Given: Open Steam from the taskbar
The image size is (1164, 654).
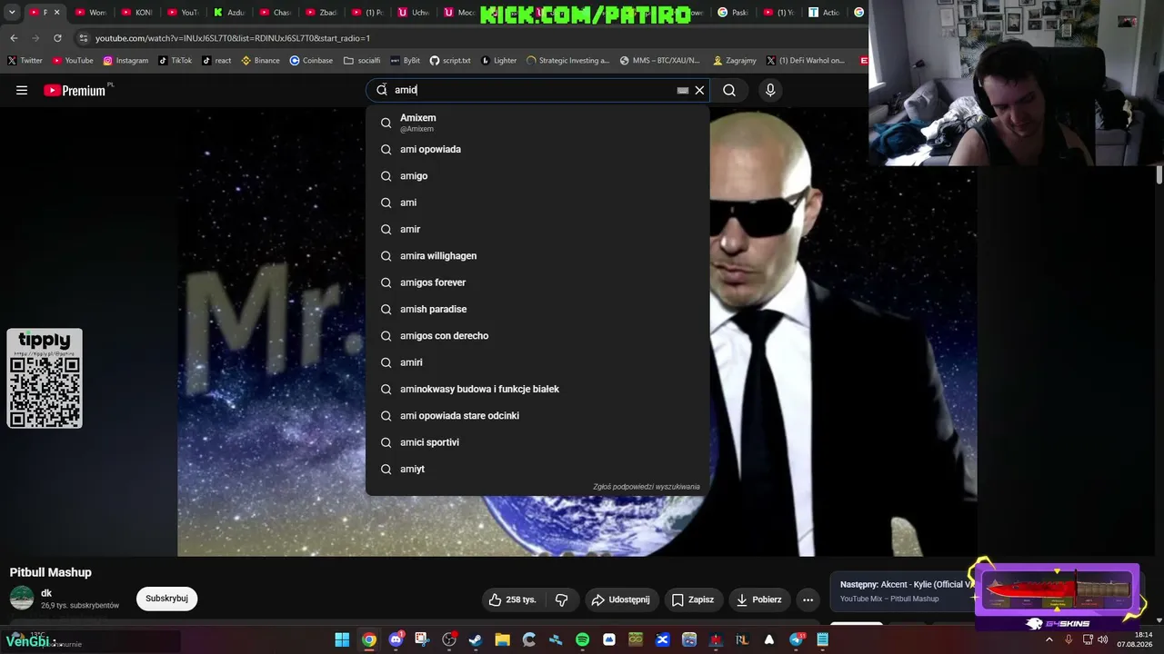Looking at the screenshot, I should point(476,639).
